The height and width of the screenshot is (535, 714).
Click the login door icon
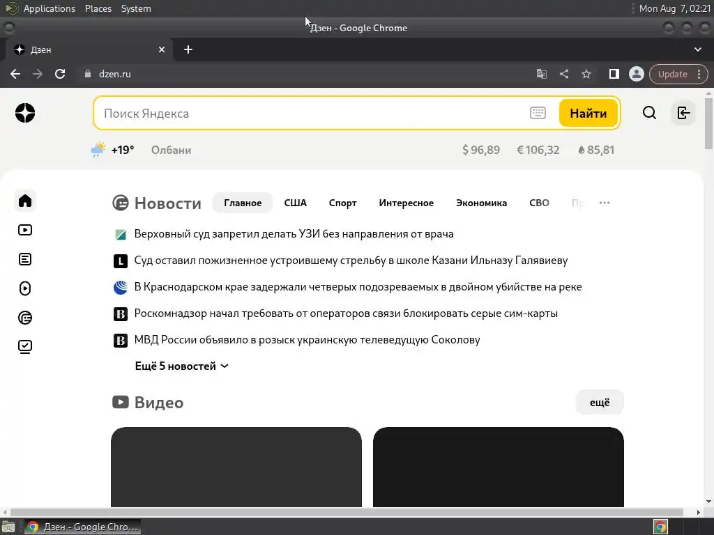683,113
